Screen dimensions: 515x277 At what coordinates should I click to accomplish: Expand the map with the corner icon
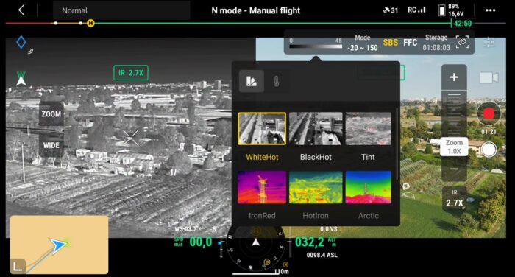click(18, 266)
